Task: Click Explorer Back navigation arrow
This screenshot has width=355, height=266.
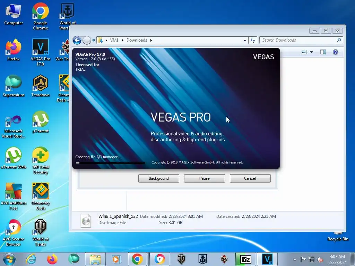Action: coord(77,41)
